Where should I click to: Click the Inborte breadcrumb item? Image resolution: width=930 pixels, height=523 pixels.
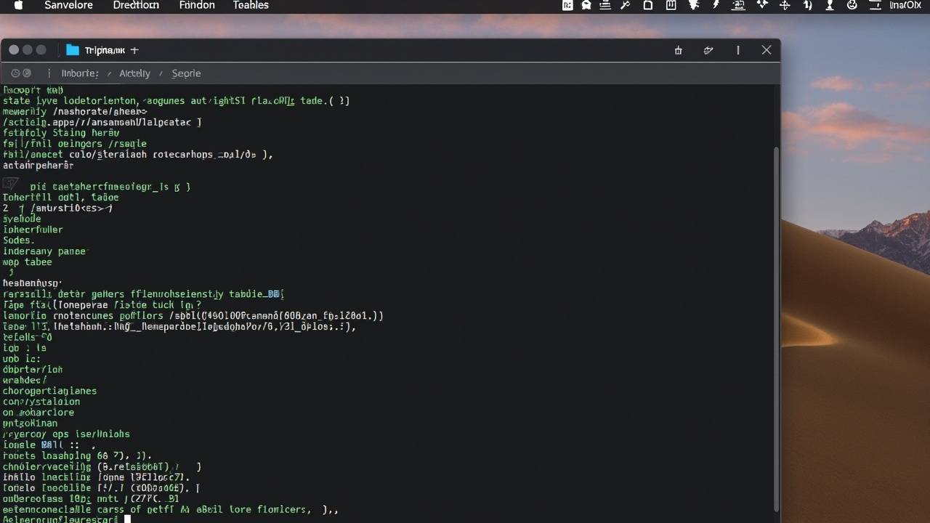tap(80, 73)
